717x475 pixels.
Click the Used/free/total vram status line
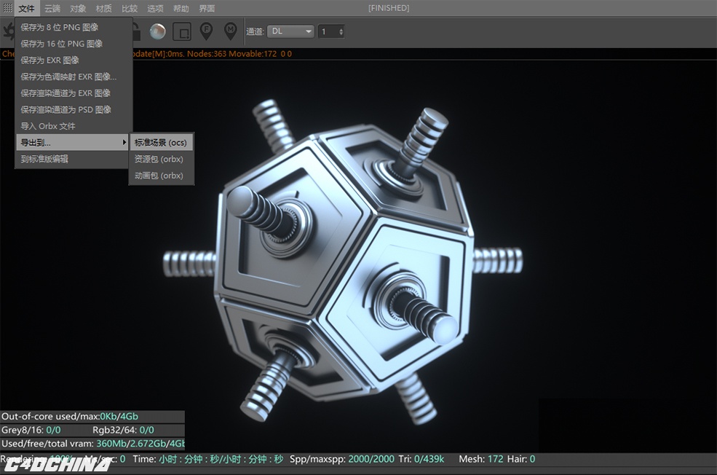point(93,444)
